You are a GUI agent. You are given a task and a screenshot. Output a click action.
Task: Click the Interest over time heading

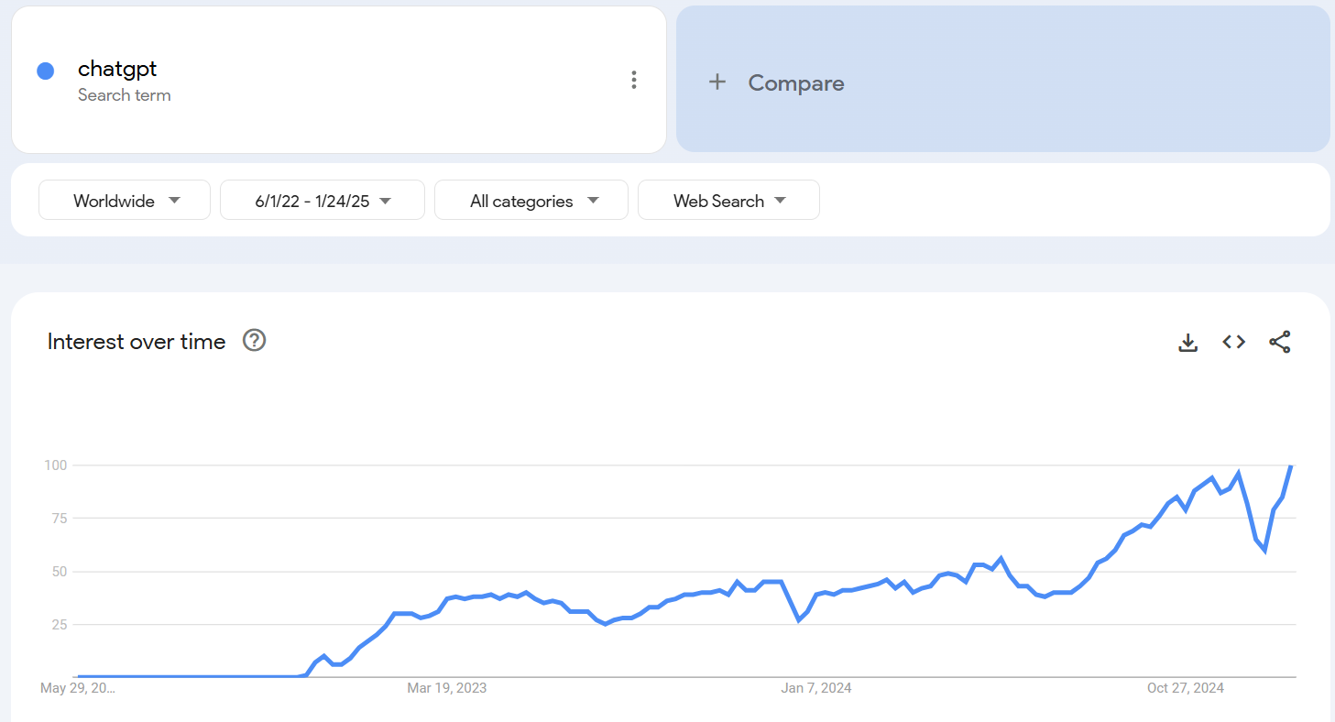point(137,342)
